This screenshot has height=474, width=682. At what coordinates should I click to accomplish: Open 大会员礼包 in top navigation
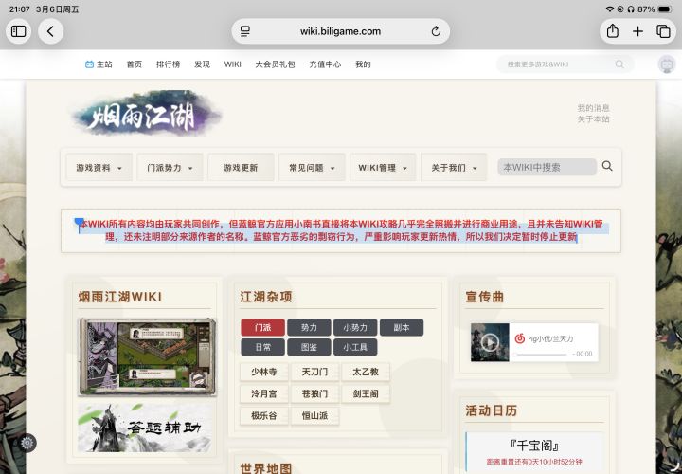(x=275, y=64)
